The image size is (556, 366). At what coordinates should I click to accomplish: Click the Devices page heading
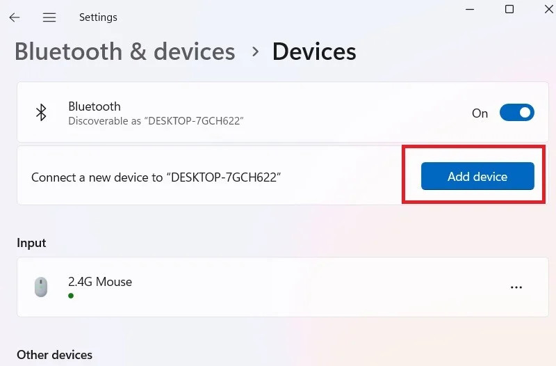pyautogui.click(x=314, y=51)
